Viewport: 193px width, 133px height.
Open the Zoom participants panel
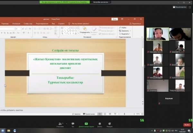pos(61,124)
